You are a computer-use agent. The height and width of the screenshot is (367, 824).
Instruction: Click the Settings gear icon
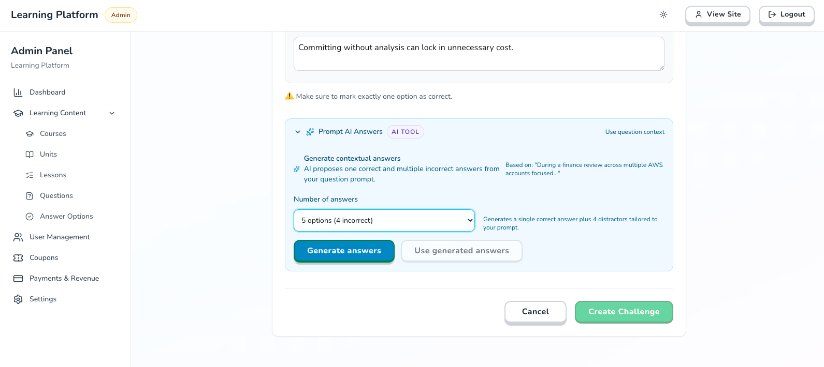pyautogui.click(x=18, y=299)
